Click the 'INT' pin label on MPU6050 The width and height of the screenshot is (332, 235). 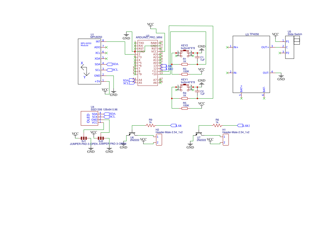[98, 41]
